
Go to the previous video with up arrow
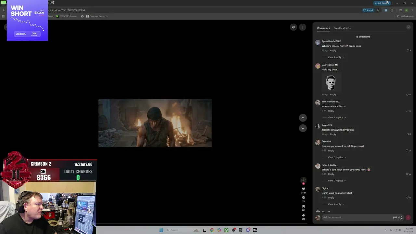click(x=303, y=118)
